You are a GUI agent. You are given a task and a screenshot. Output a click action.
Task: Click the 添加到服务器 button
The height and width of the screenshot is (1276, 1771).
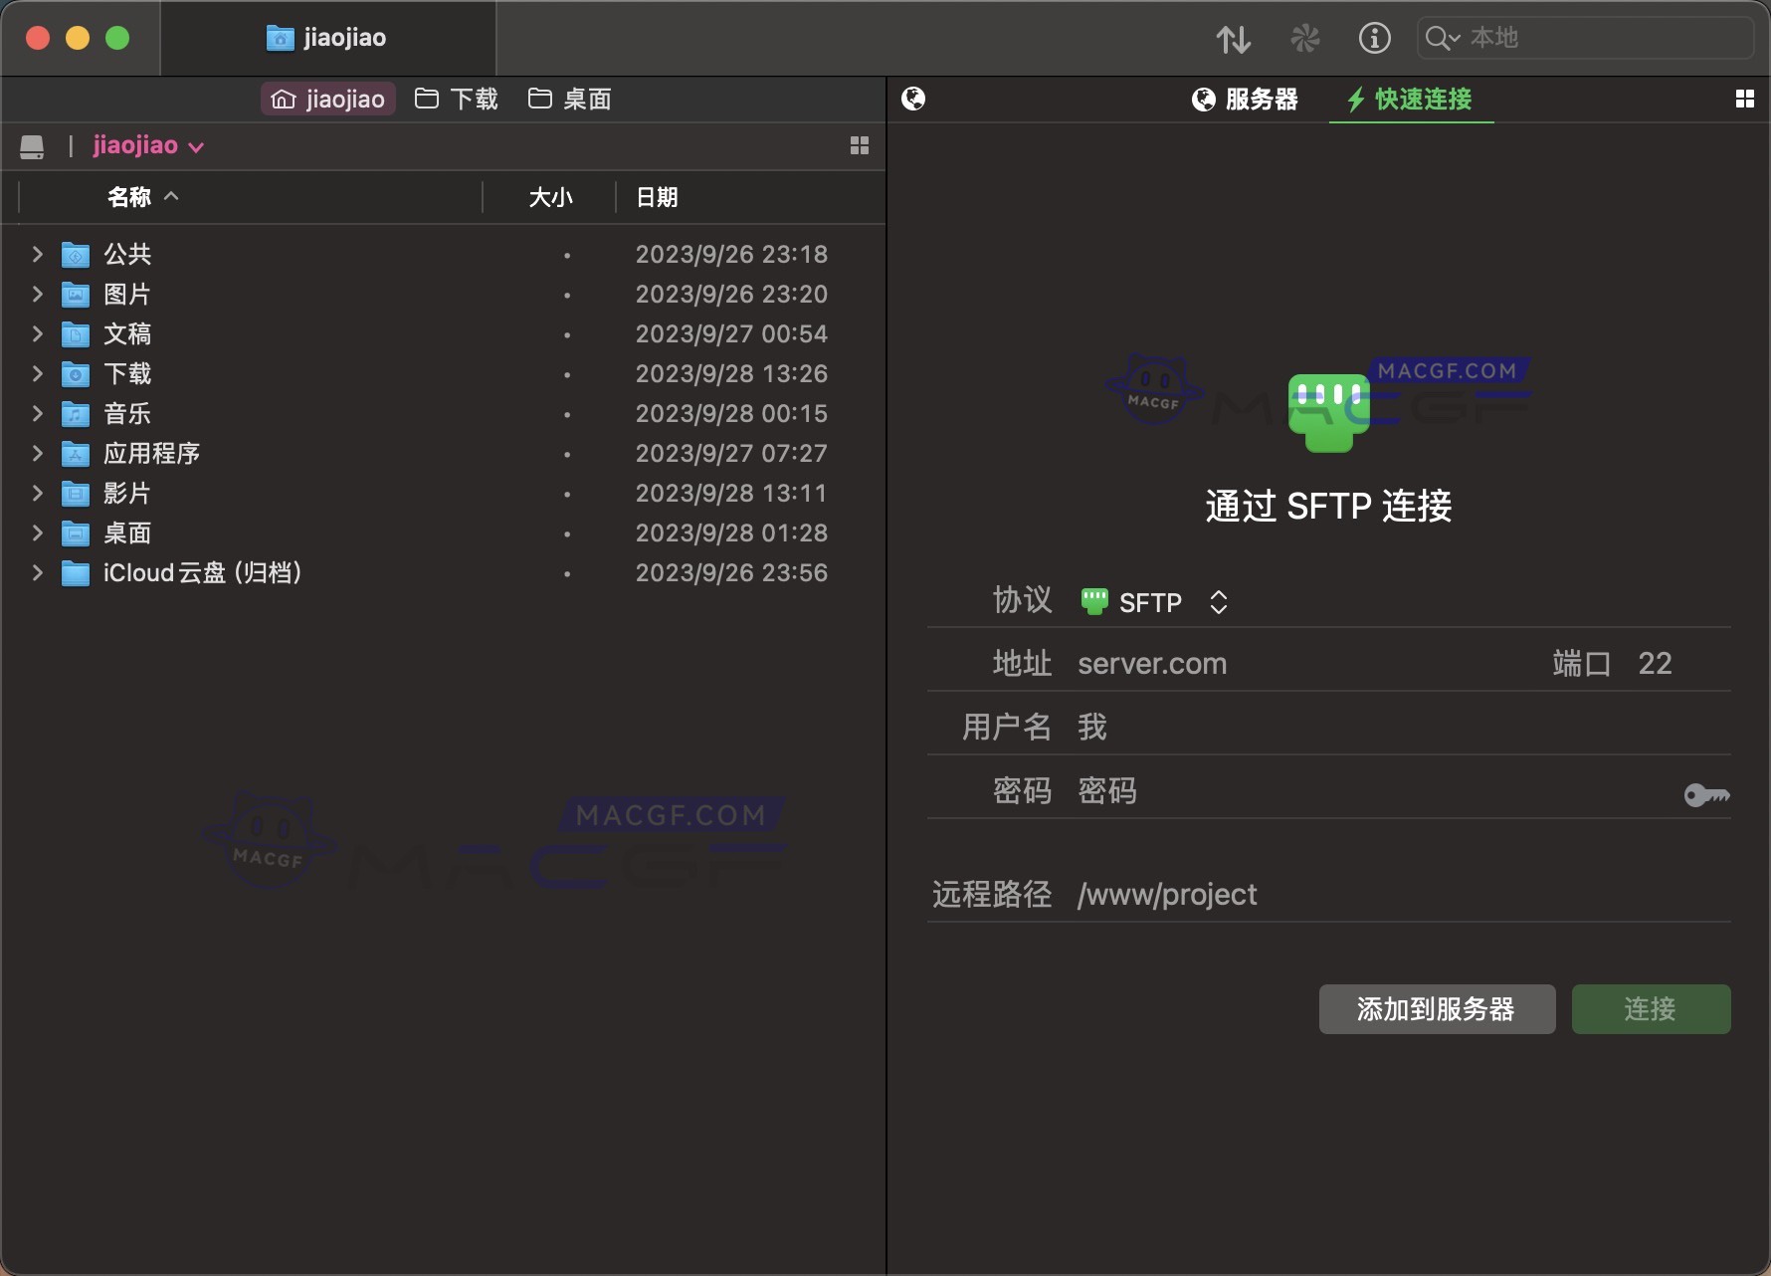click(1436, 1009)
